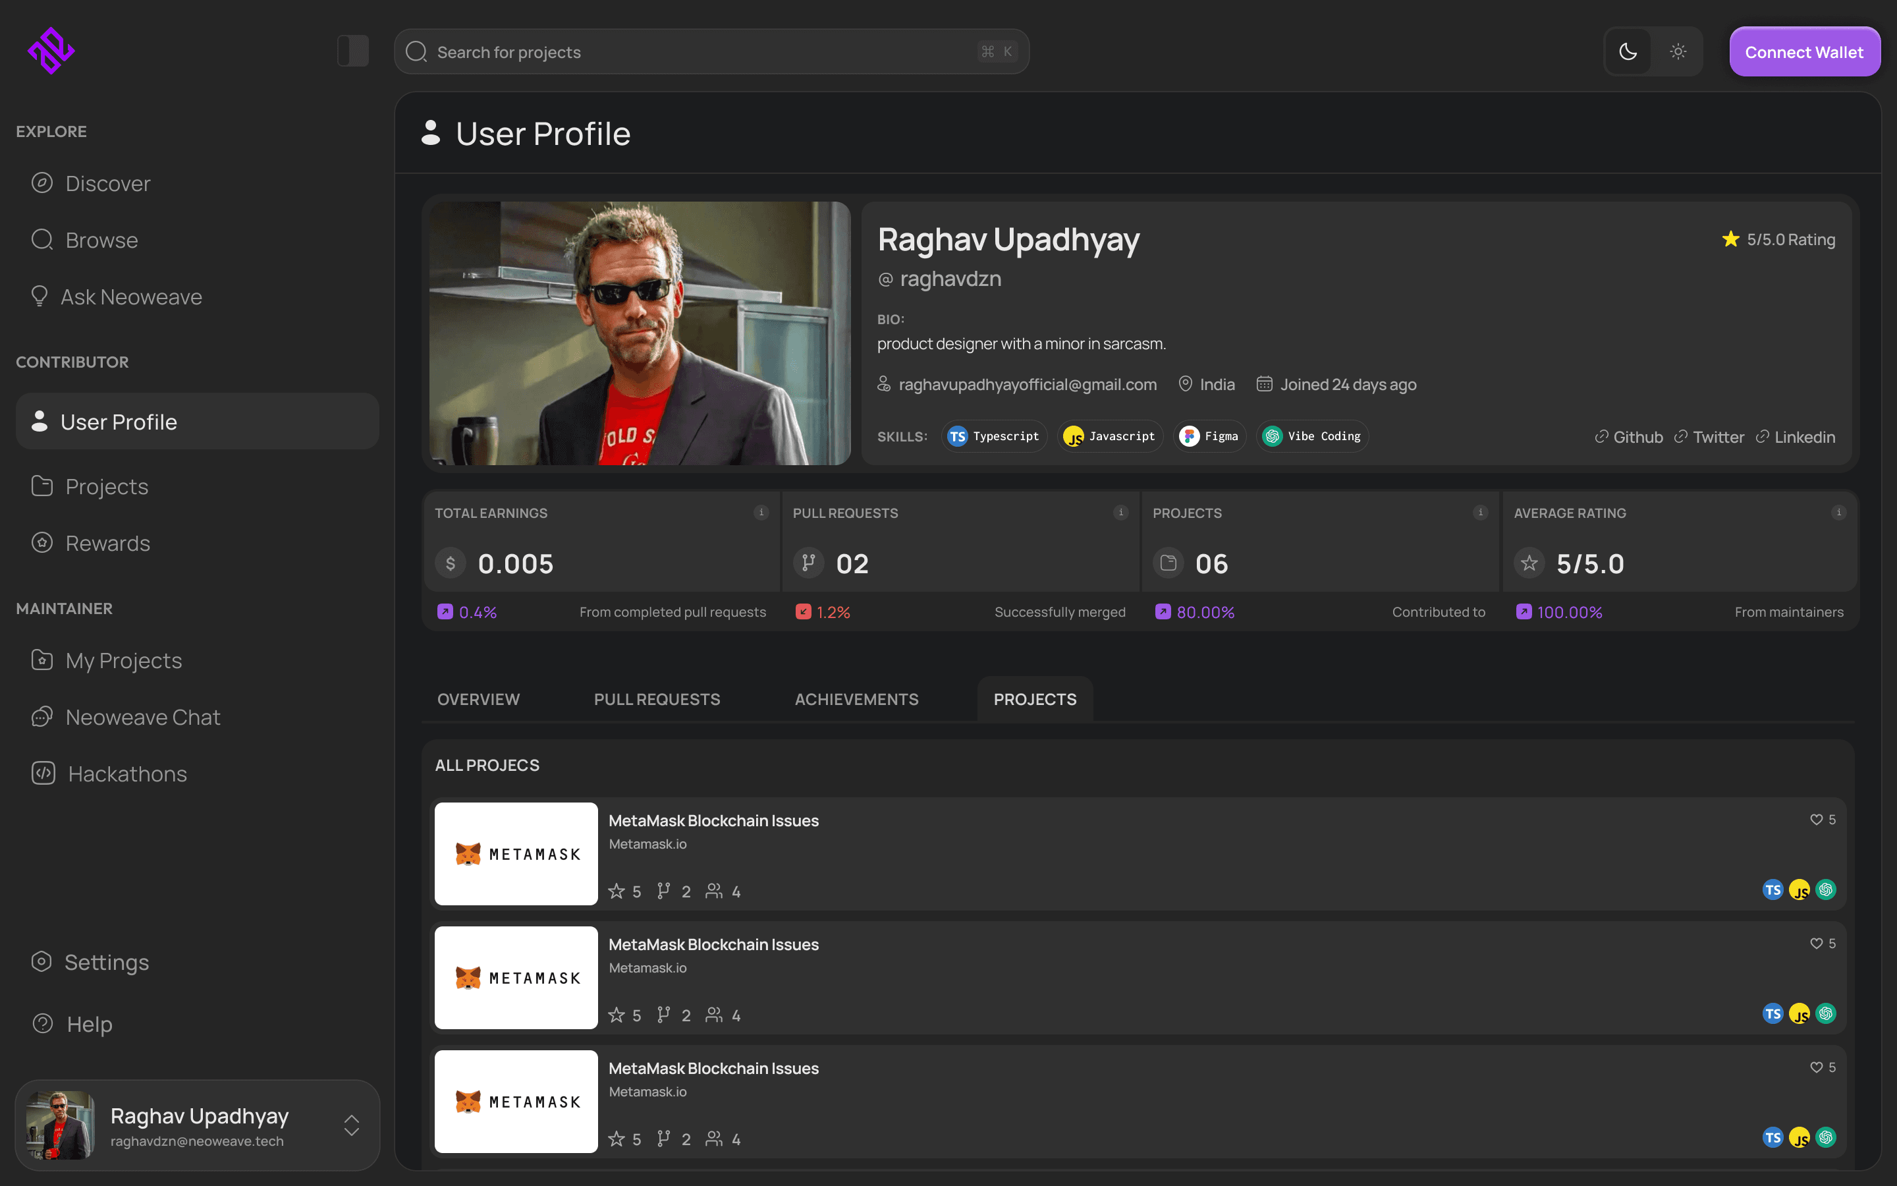Open the Github profile link
This screenshot has height=1186, width=1897.
[x=1629, y=437]
